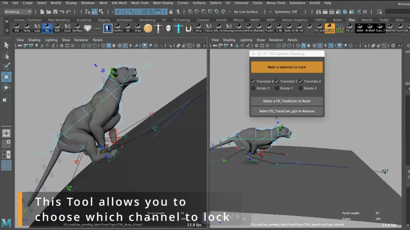Click the Undo arrow icon

click(x=62, y=12)
